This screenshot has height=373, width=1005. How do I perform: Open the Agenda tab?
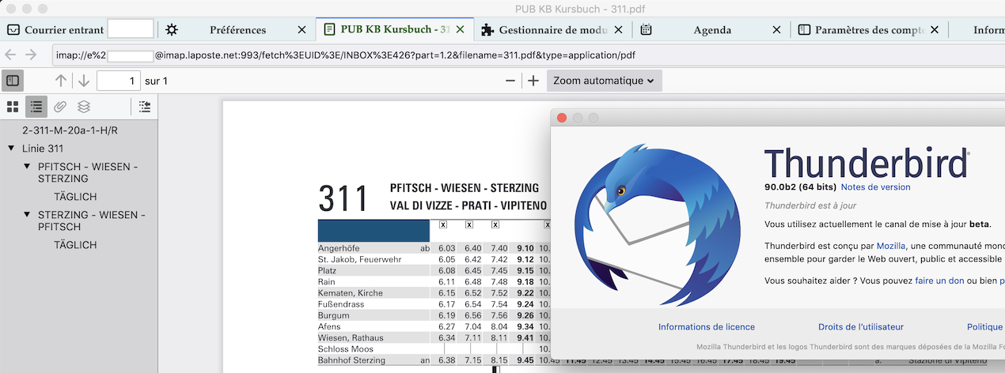tap(712, 30)
